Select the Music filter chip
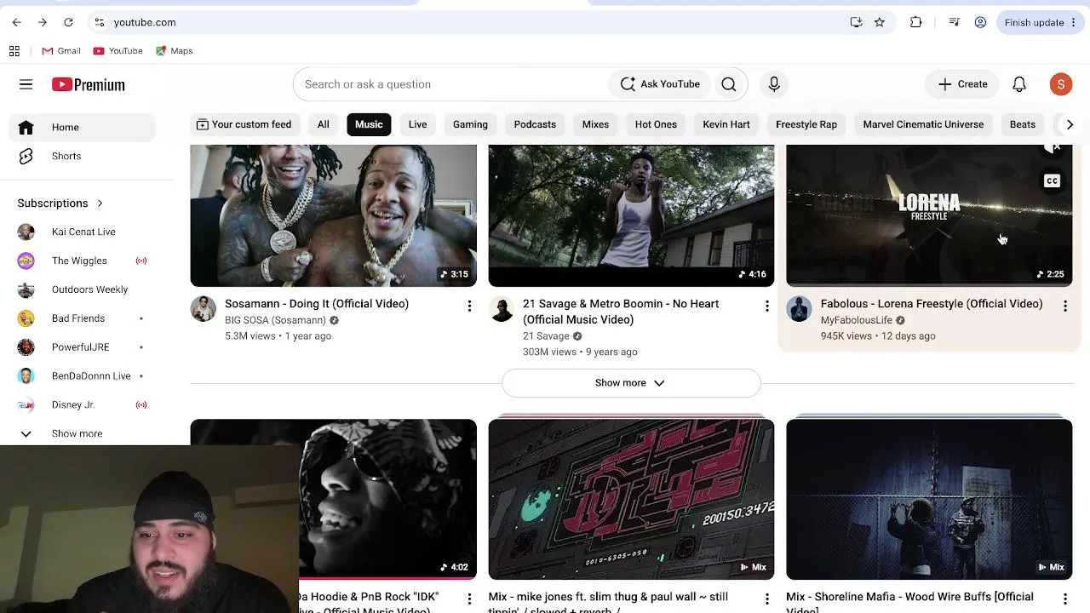 click(x=369, y=124)
